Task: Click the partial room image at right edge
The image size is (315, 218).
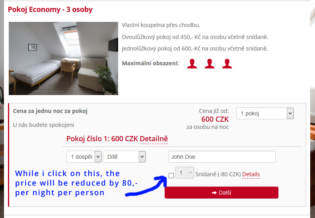Action: pos(313,109)
